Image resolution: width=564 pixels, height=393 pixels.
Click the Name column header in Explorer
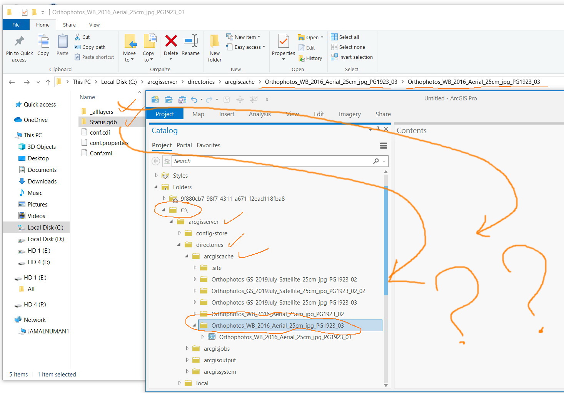coord(87,97)
